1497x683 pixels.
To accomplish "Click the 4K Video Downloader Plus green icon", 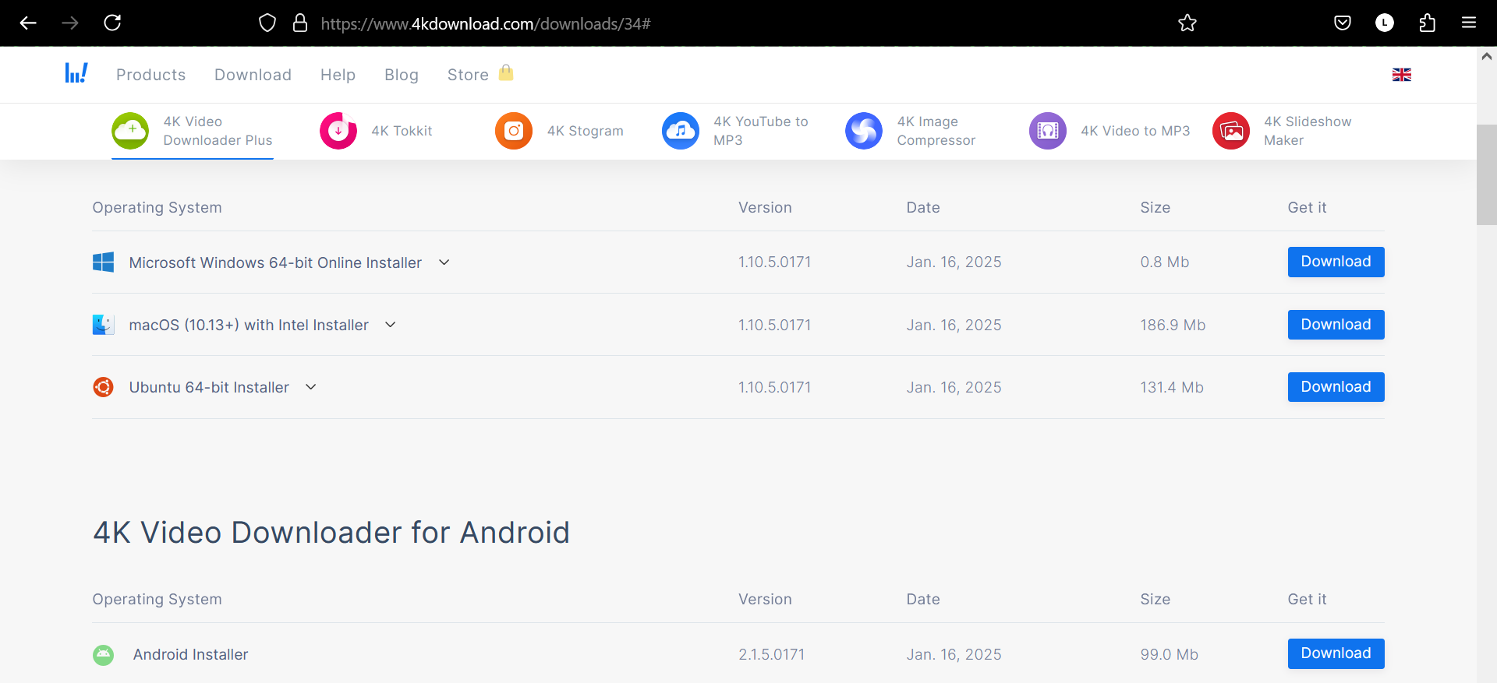I will click(x=130, y=131).
